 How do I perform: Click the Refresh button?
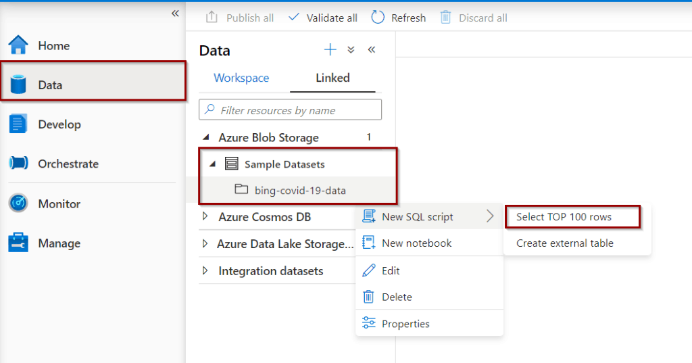399,18
